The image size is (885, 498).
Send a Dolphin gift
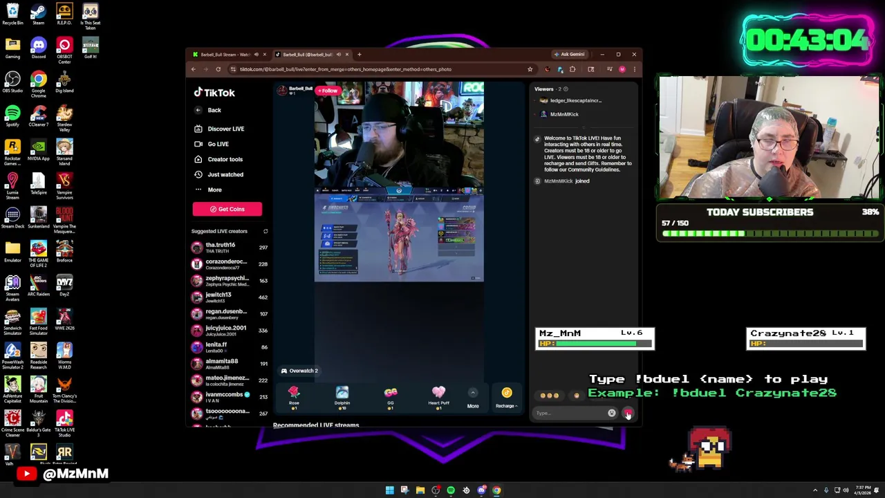(x=342, y=398)
